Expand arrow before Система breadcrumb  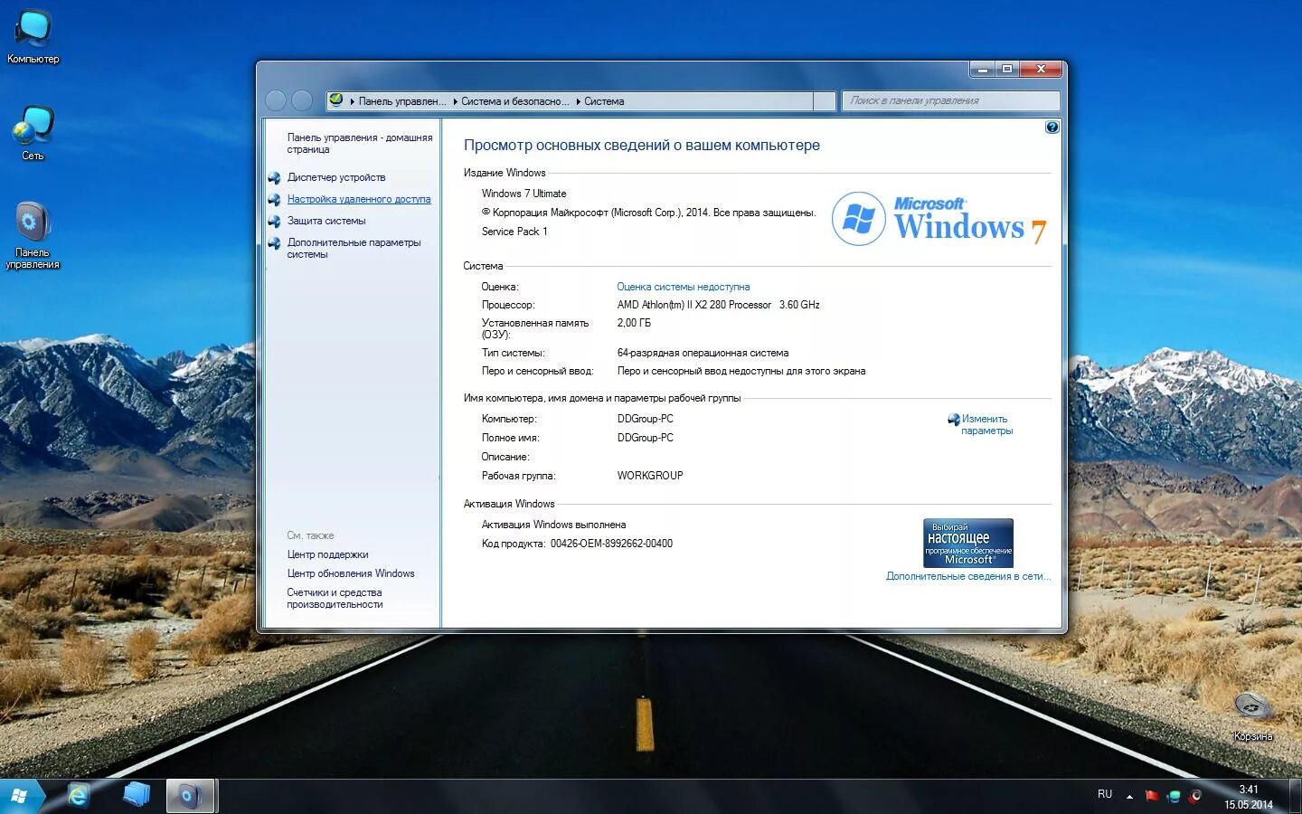[578, 101]
